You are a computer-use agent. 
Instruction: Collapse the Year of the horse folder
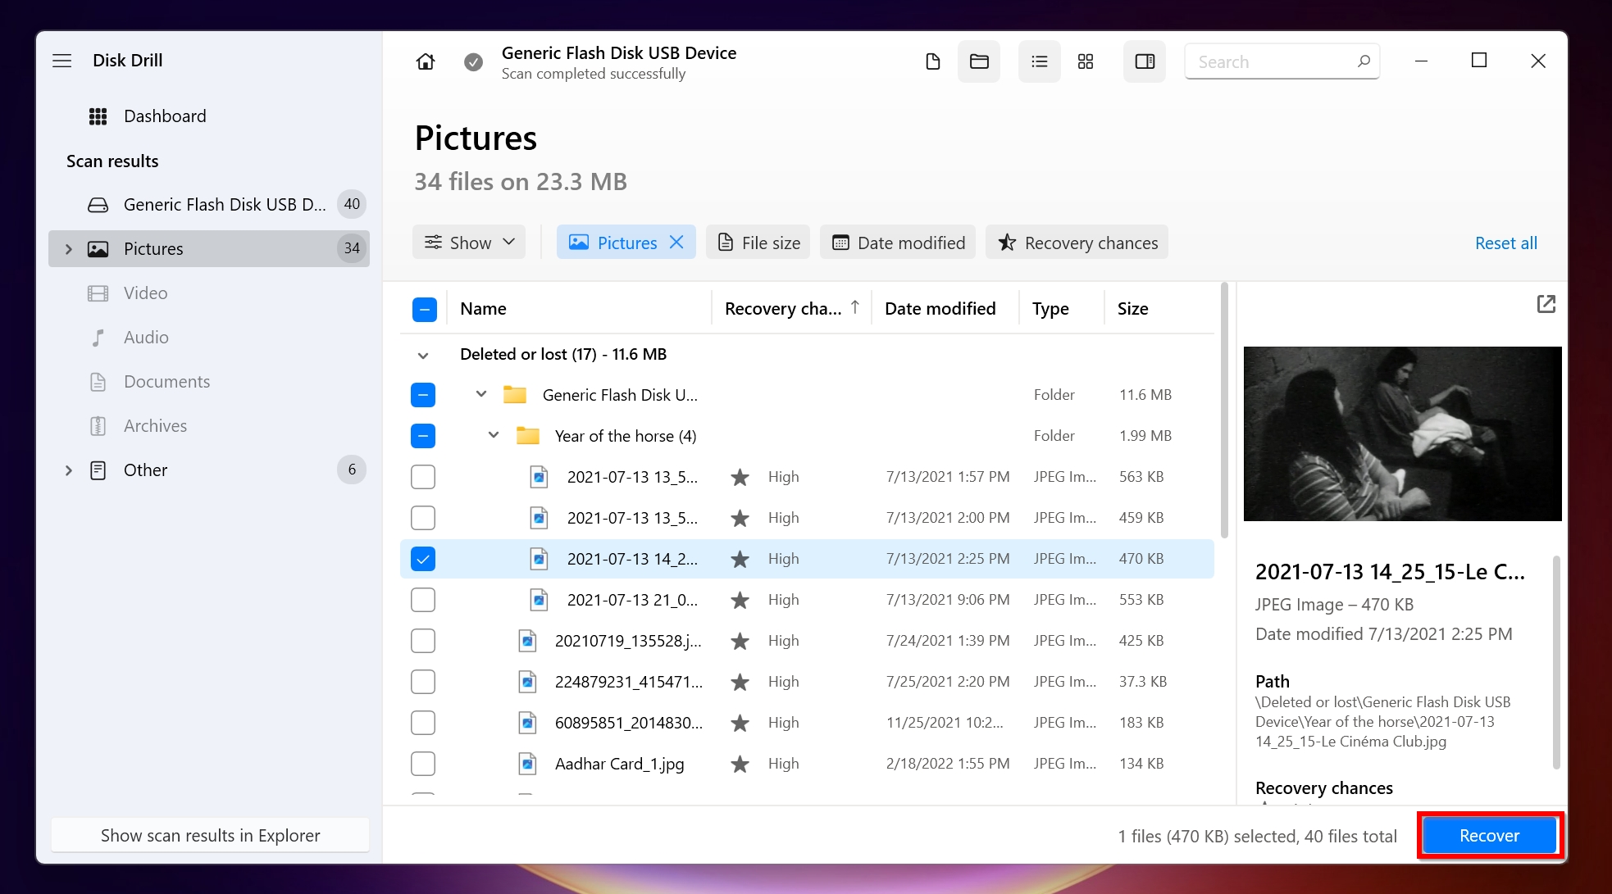(494, 435)
